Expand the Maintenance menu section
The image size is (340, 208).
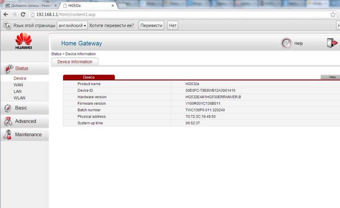(25, 134)
